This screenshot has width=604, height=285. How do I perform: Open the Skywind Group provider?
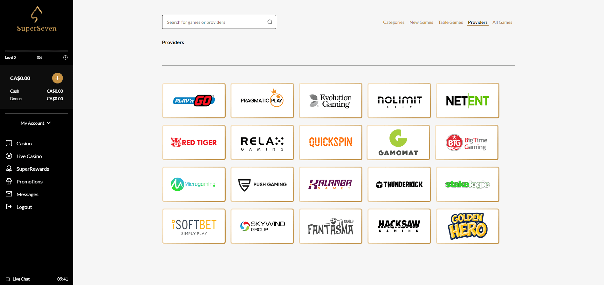pyautogui.click(x=262, y=226)
